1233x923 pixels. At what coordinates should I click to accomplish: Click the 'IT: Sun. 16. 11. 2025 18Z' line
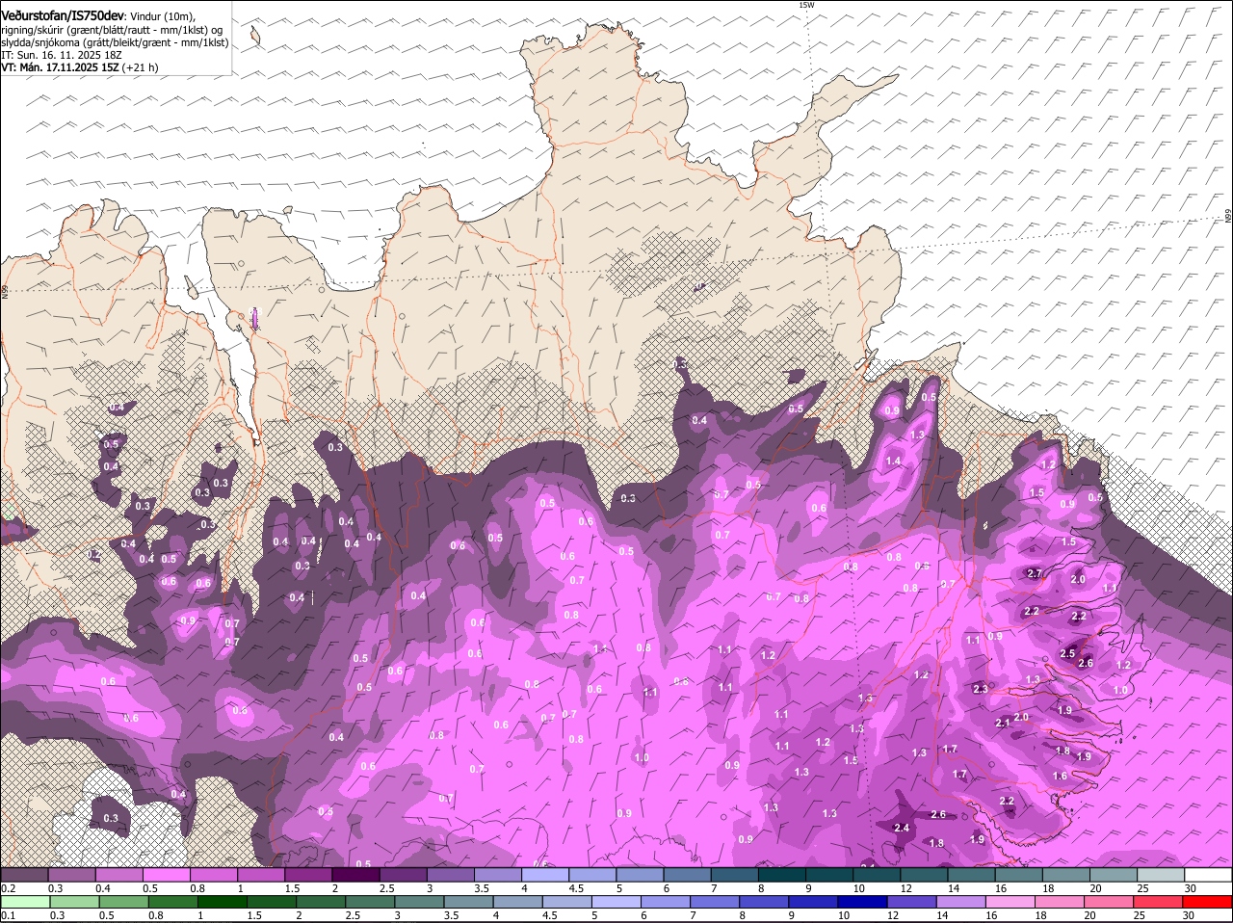coord(61,55)
